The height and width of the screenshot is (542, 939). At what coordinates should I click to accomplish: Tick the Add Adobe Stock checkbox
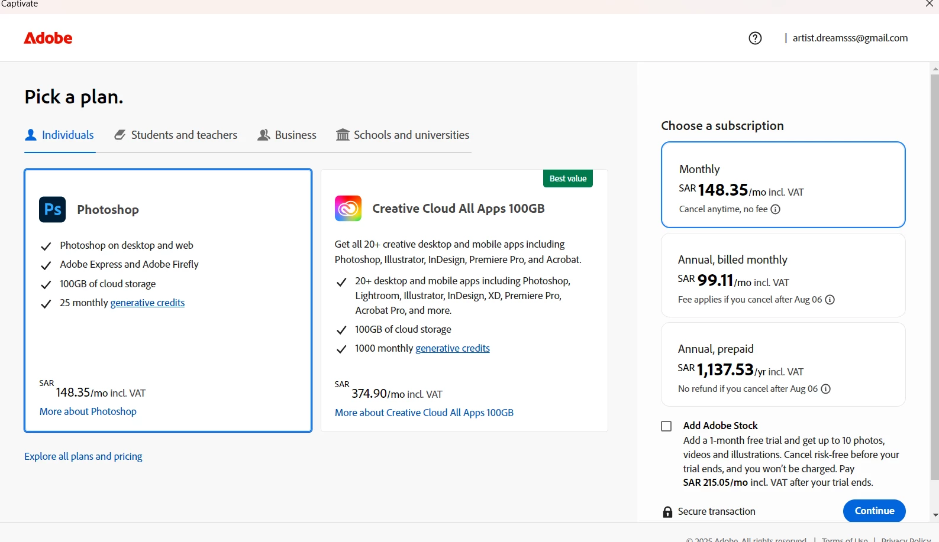point(666,426)
